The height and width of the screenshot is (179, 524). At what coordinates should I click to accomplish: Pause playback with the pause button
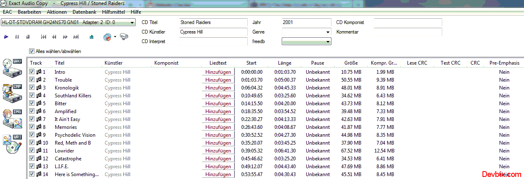17,37
